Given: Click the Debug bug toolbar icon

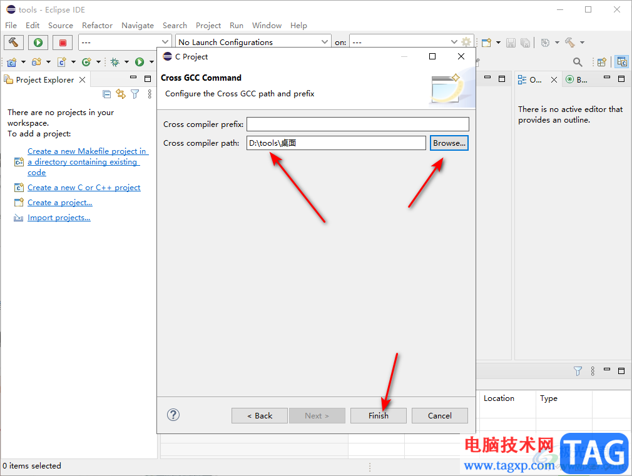Looking at the screenshot, I should (x=115, y=62).
